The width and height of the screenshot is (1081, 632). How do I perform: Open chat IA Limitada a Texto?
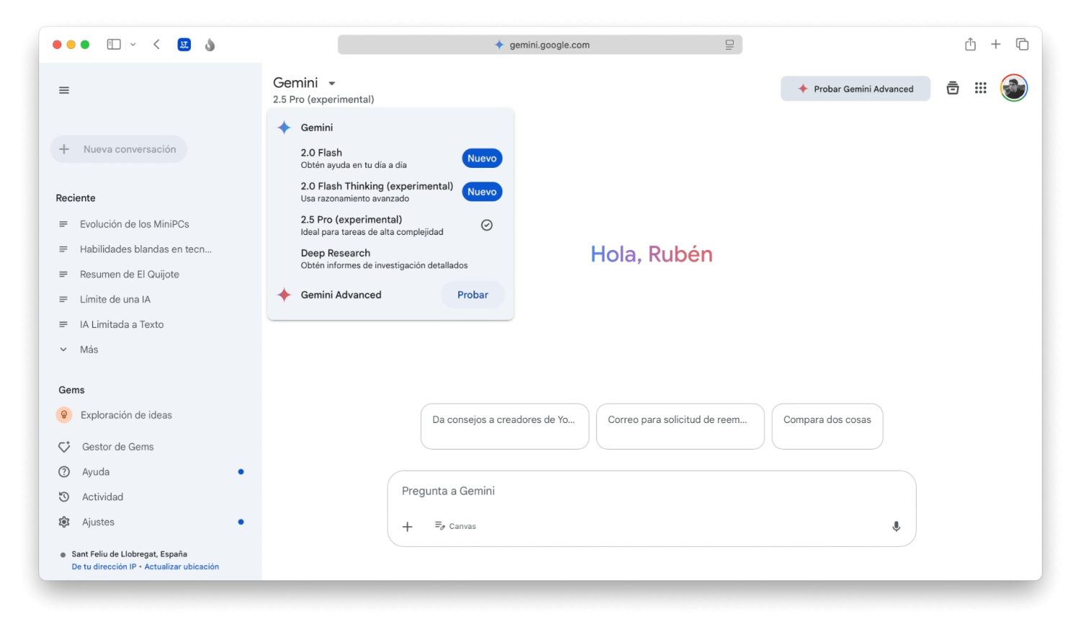point(122,324)
